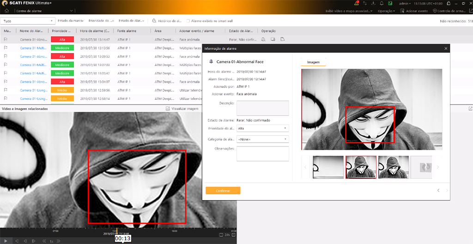Click the fast-forward double arrow icon

59,241
